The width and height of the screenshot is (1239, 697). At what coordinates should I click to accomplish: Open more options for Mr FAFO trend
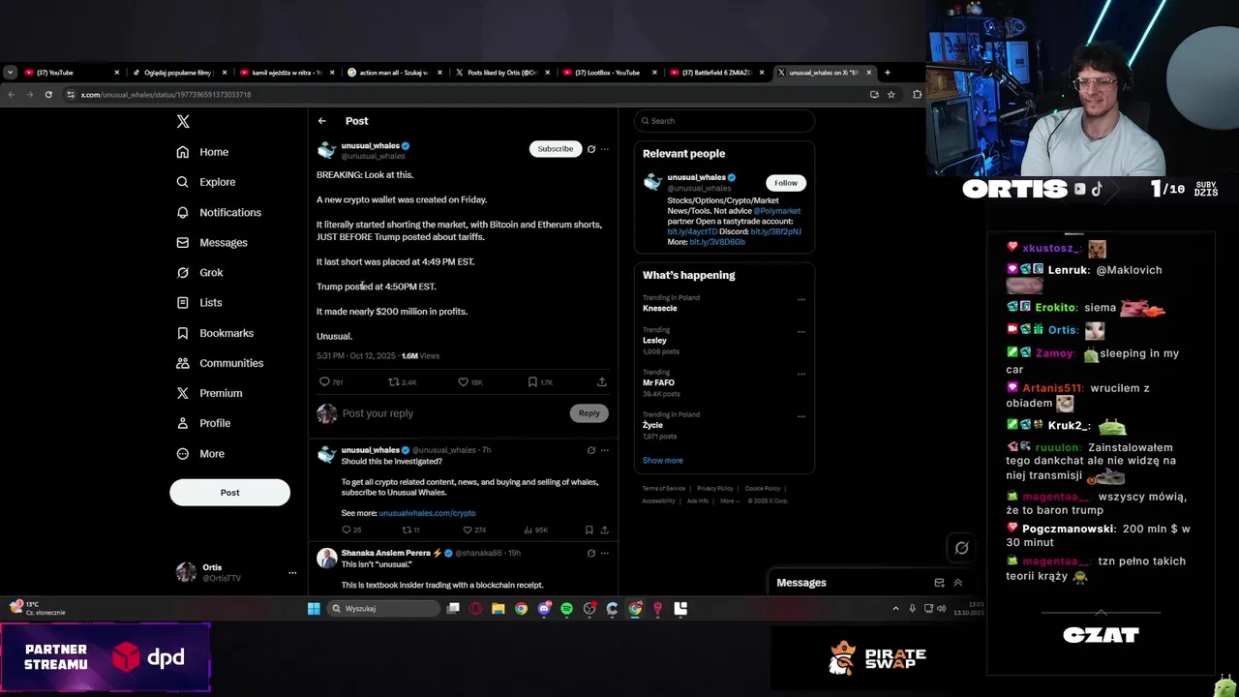point(801,375)
